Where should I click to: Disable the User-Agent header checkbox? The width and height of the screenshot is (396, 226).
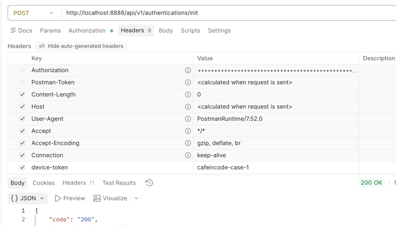click(x=22, y=119)
